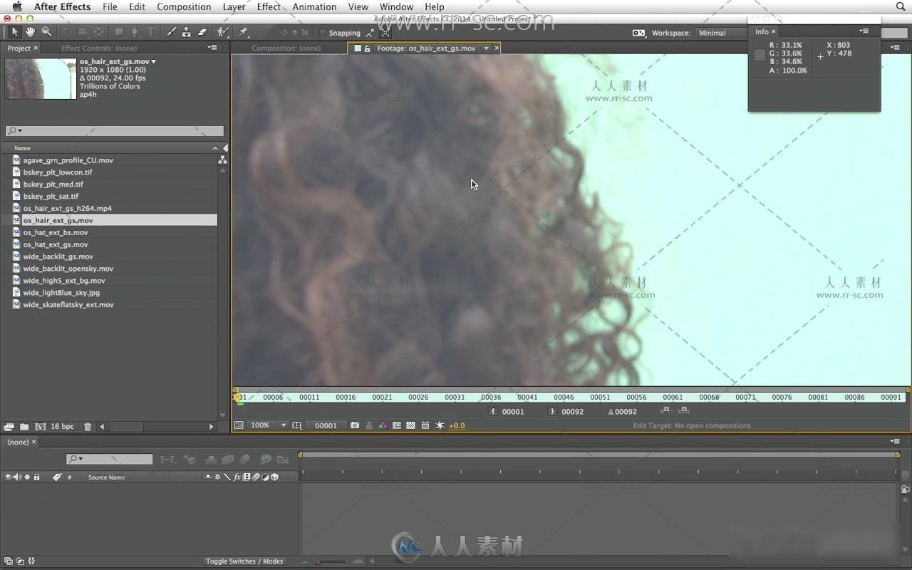The image size is (912, 570).
Task: Create a new composition from Project panel
Action: pos(40,427)
